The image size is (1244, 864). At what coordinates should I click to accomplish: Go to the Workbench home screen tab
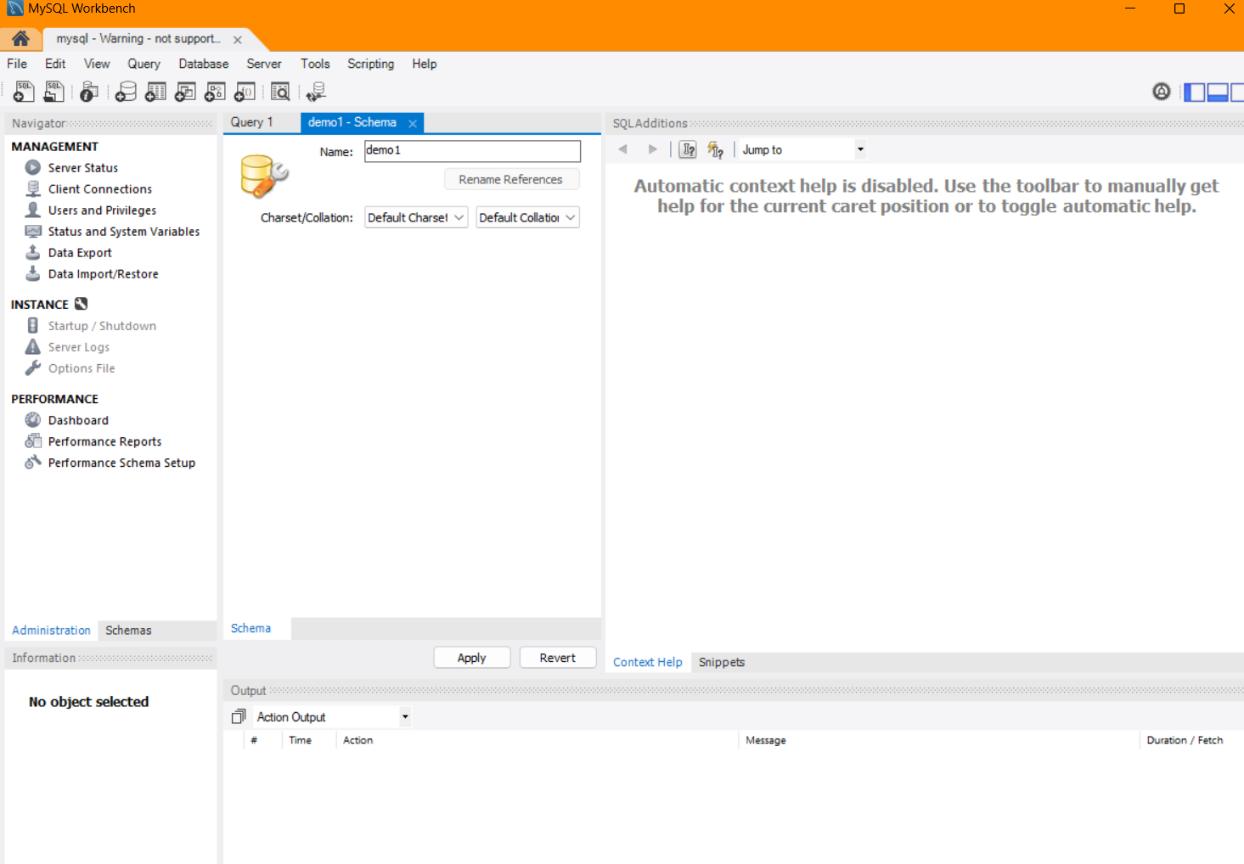coord(20,38)
